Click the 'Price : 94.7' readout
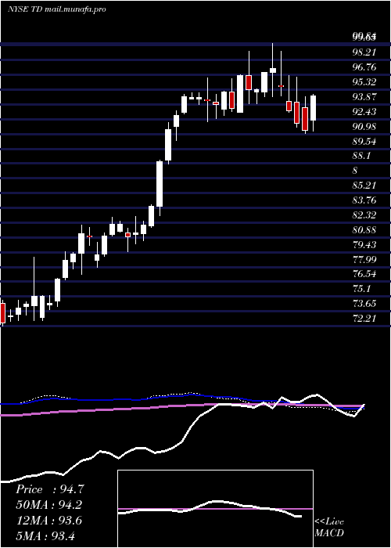The height and width of the screenshot is (548, 391). [49, 489]
